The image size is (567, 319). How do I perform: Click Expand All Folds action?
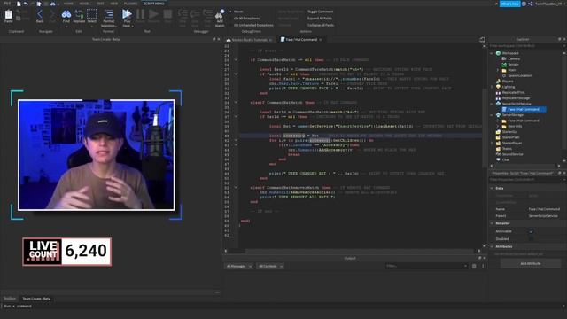(319, 19)
